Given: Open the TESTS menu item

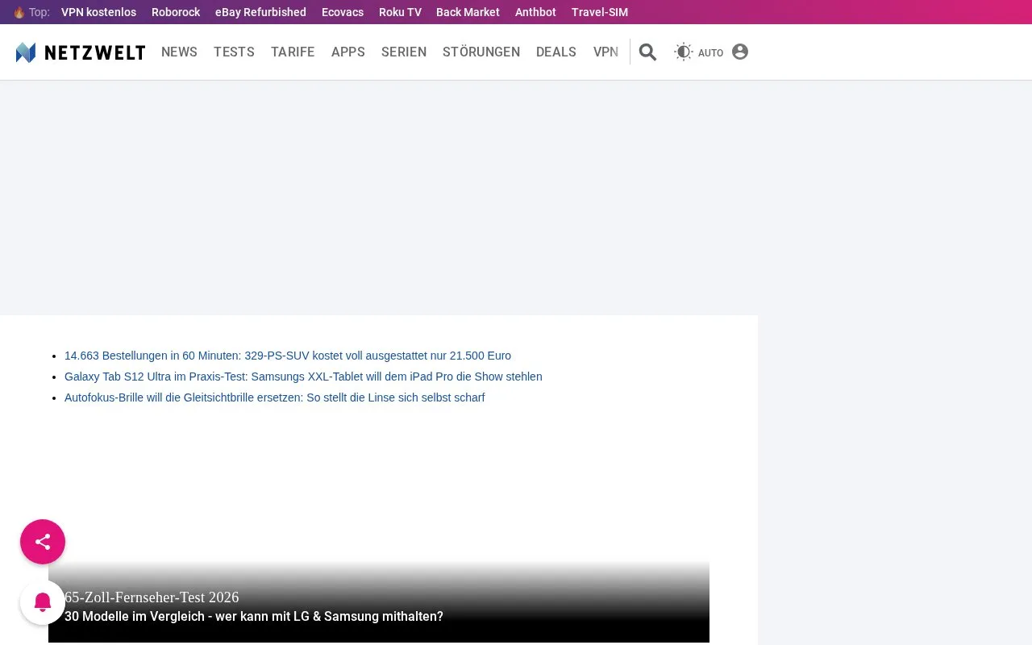Looking at the screenshot, I should point(234,52).
